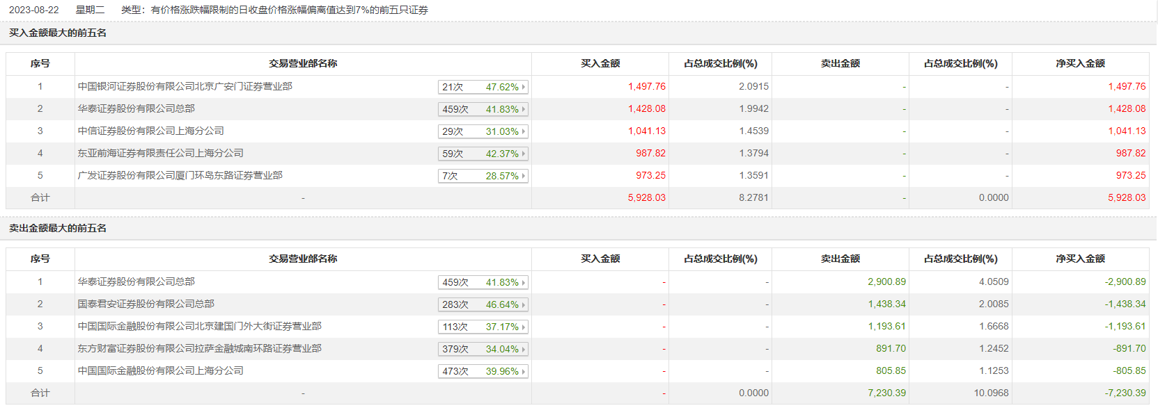Open 广发证券厦门环岛东路证券营业部 link
The width and height of the screenshot is (1158, 408).
click(180, 176)
